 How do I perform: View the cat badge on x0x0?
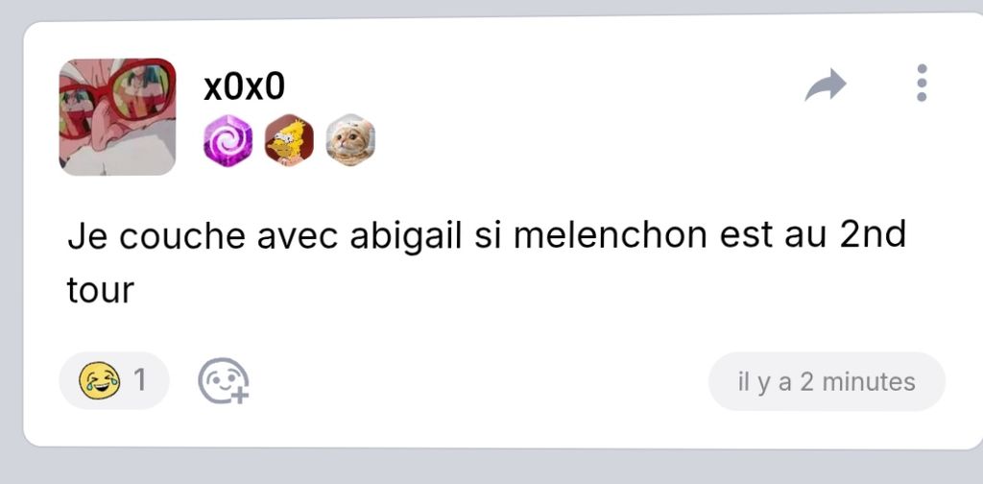(x=350, y=140)
